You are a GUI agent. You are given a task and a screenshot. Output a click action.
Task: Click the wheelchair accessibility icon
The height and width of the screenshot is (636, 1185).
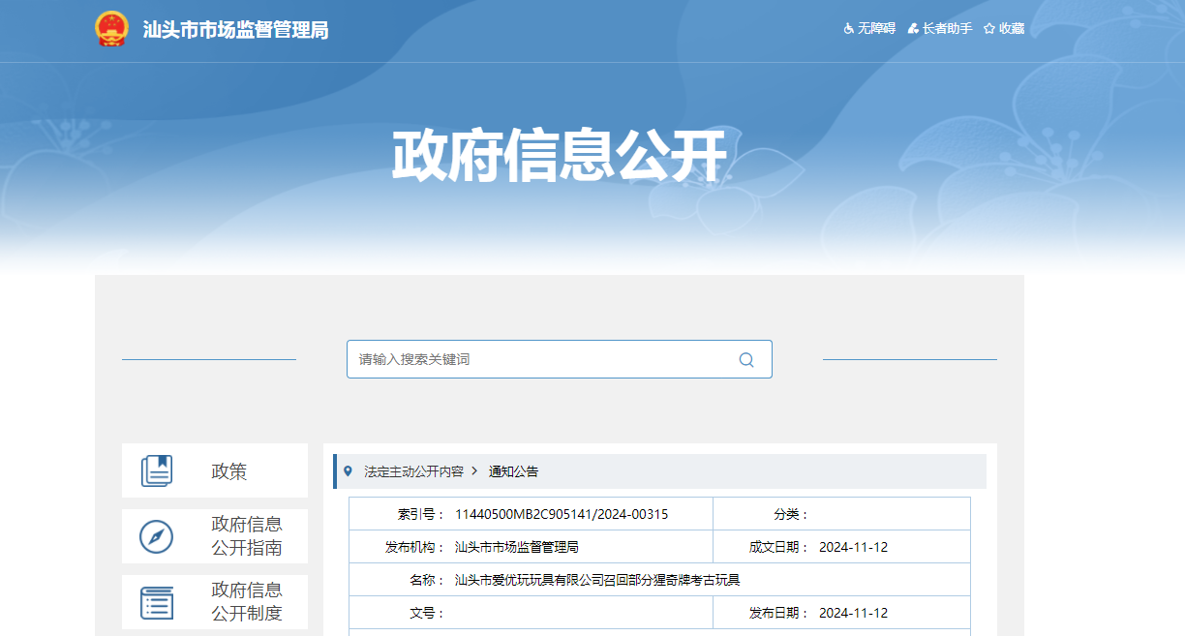[849, 29]
